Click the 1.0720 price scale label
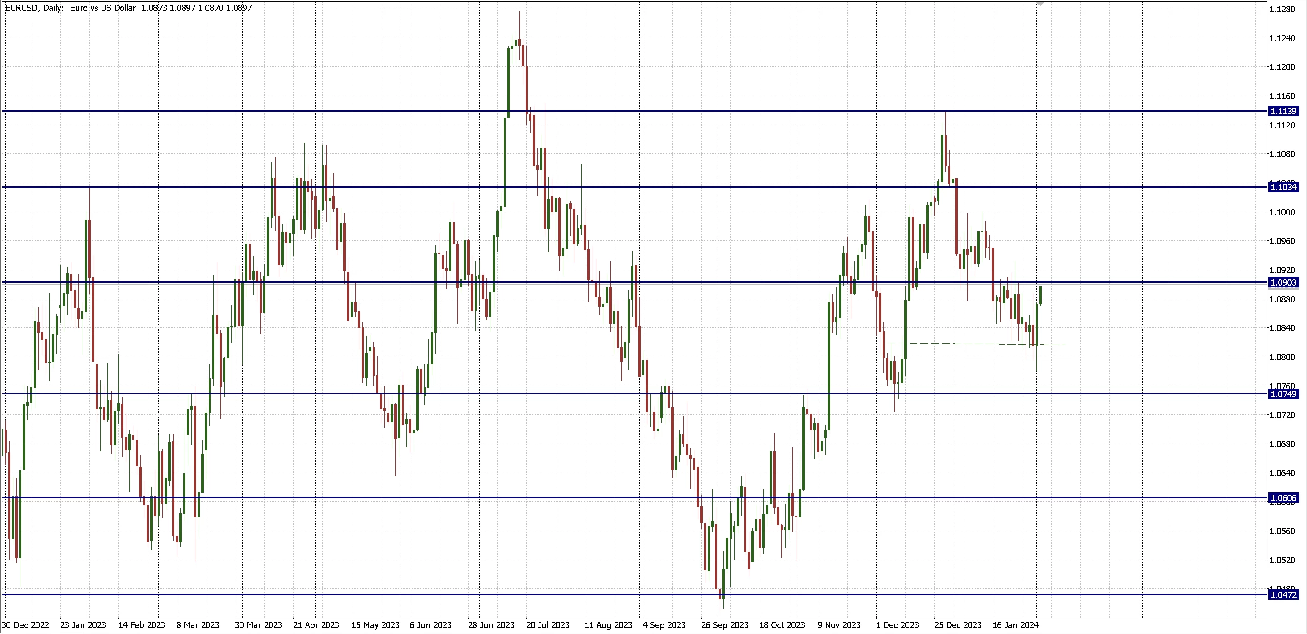Image resolution: width=1307 pixels, height=634 pixels. point(1282,415)
